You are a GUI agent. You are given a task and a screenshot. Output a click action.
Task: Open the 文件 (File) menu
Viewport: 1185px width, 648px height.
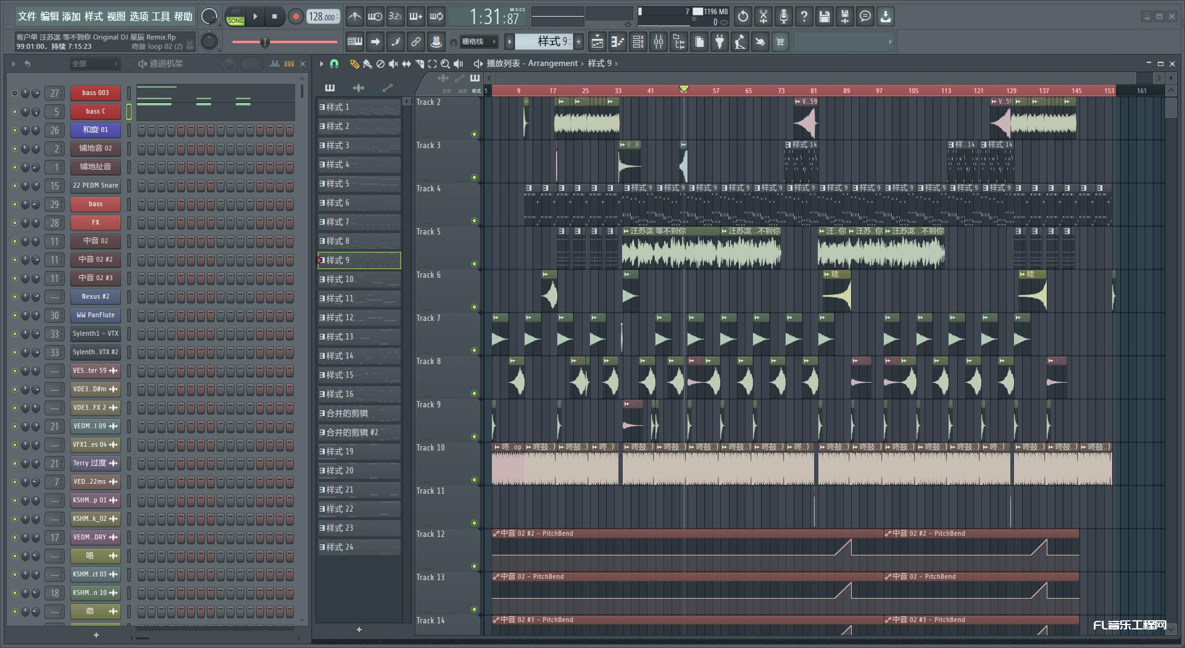[27, 17]
